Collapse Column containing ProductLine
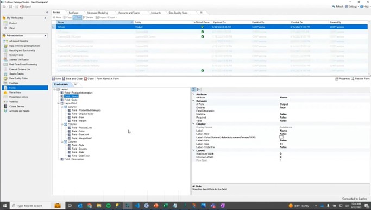The image size is (371, 210). pos(62,124)
